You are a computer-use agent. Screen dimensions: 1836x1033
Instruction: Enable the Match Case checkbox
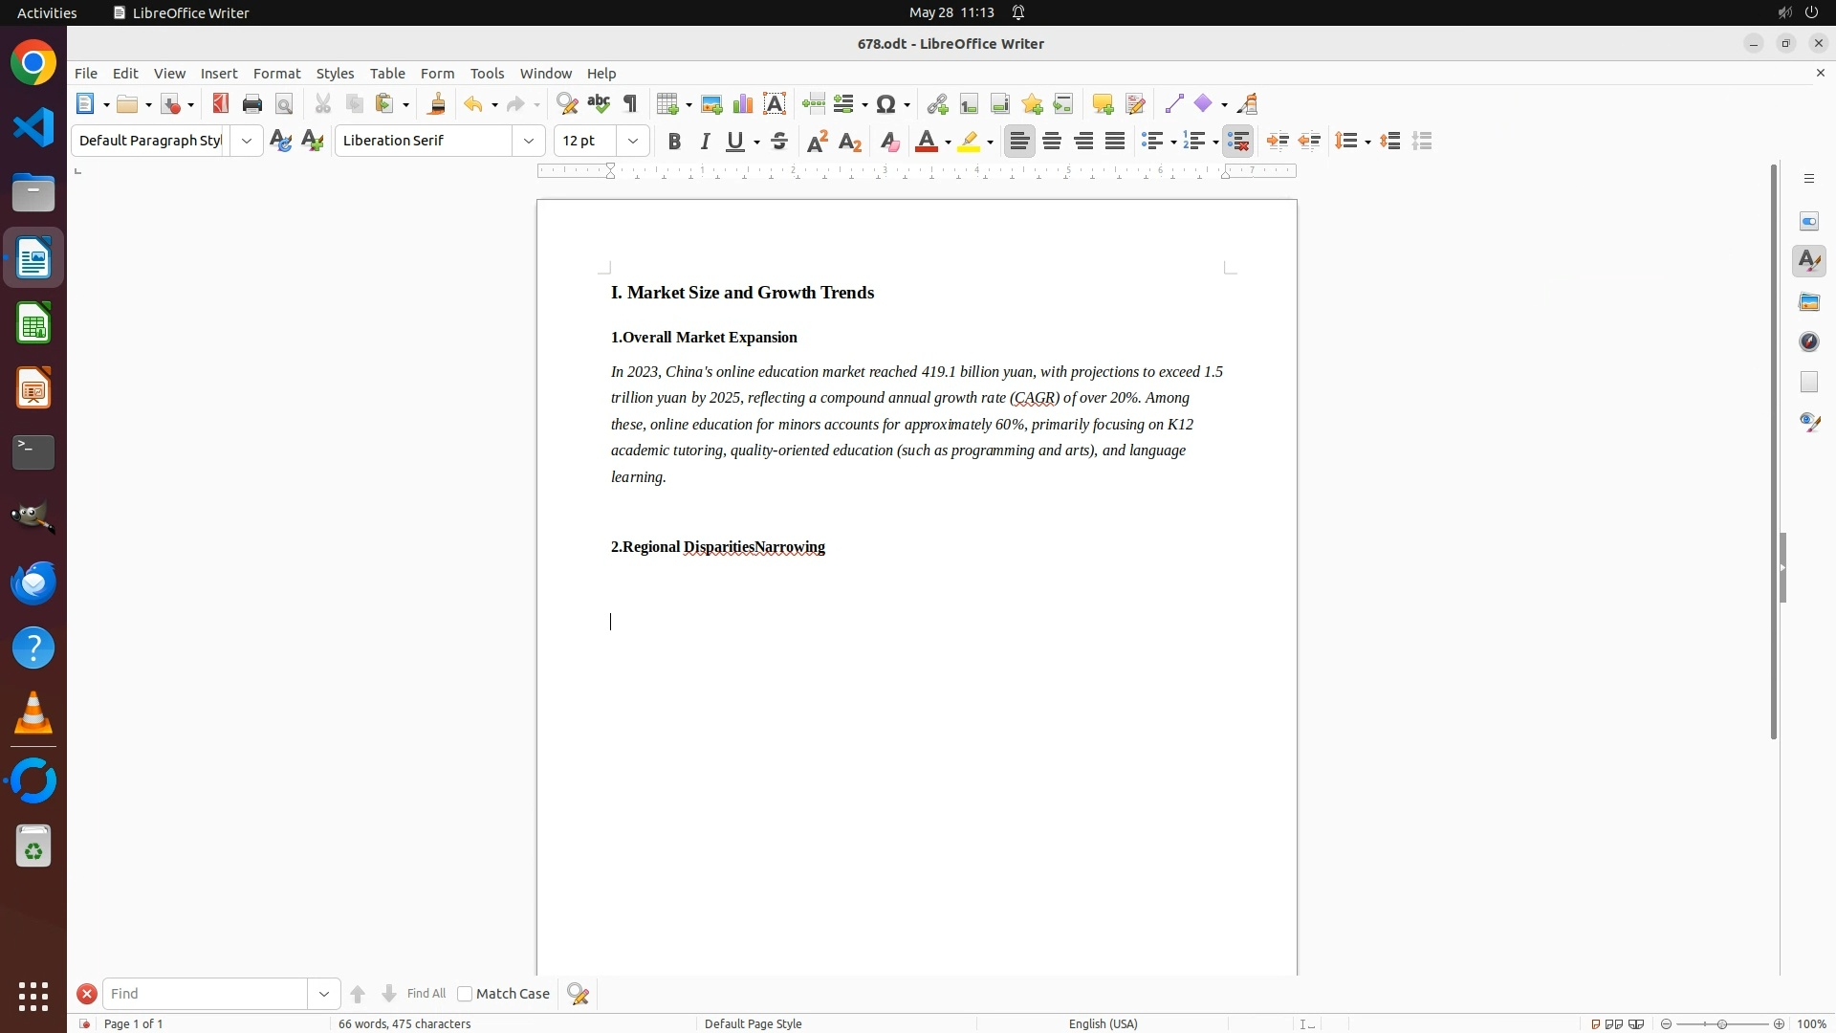pyautogui.click(x=465, y=994)
